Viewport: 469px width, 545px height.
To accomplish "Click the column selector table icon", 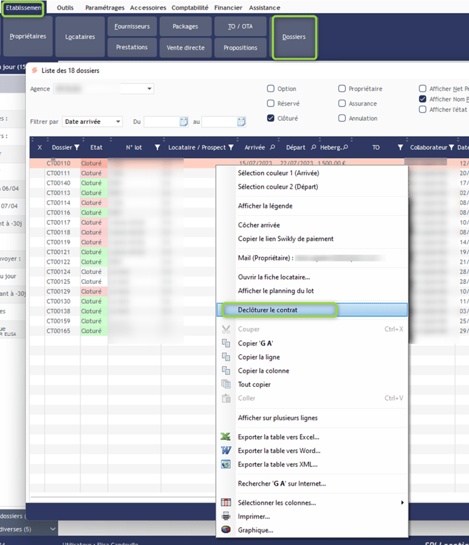I will point(226,502).
